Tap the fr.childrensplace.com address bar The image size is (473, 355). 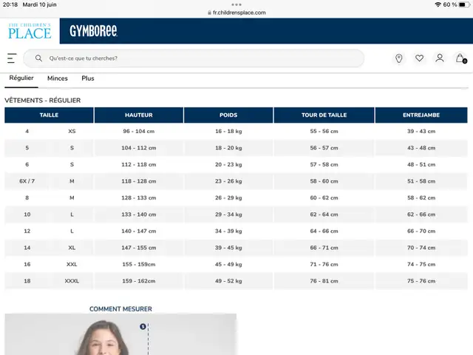(x=236, y=13)
